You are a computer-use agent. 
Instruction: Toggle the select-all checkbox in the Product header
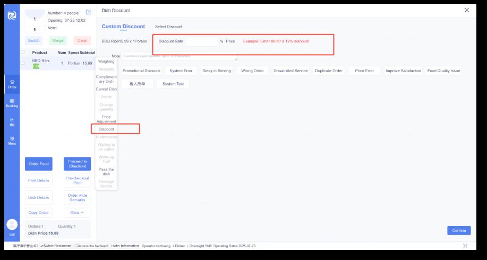pyautogui.click(x=22, y=53)
